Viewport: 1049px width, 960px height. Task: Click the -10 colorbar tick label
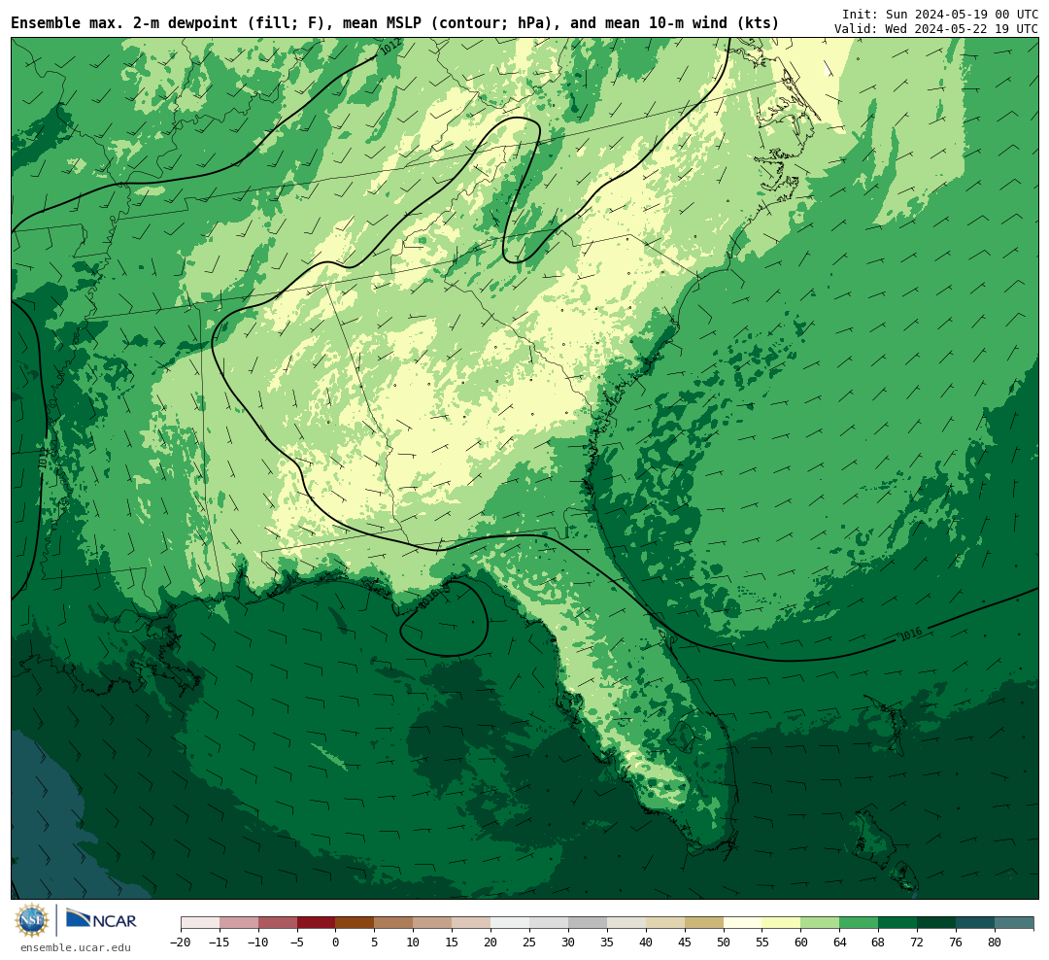pyautogui.click(x=258, y=942)
